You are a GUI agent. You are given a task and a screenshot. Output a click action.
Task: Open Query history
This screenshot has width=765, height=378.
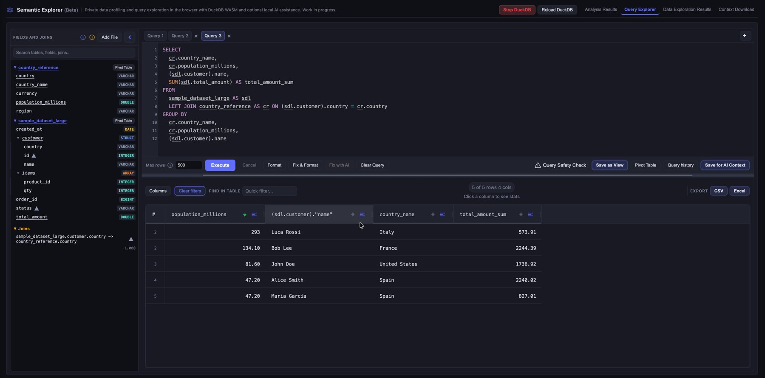tap(680, 165)
